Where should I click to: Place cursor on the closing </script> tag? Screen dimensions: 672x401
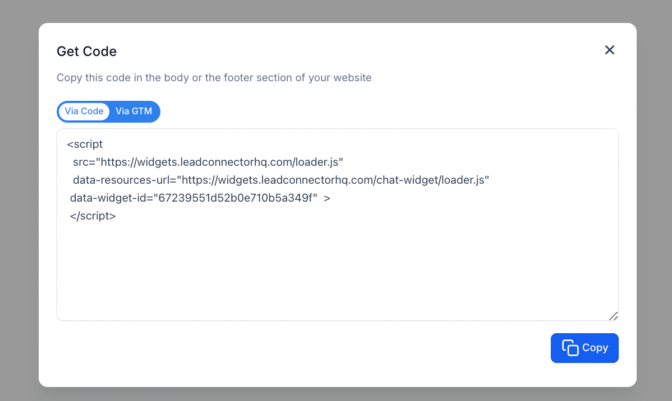[93, 216]
